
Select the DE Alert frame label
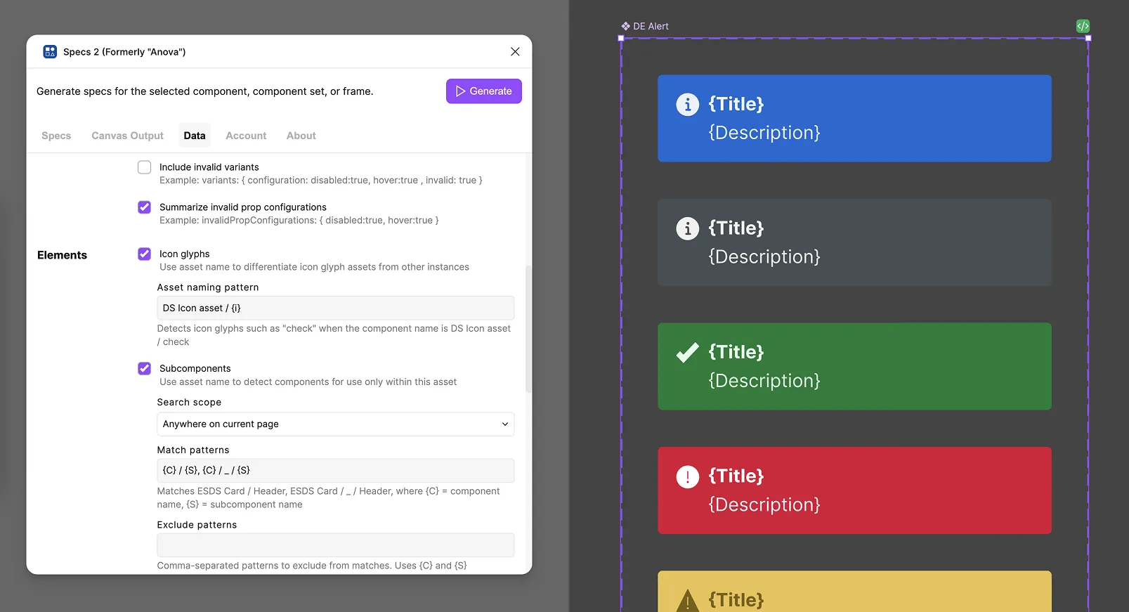point(651,26)
